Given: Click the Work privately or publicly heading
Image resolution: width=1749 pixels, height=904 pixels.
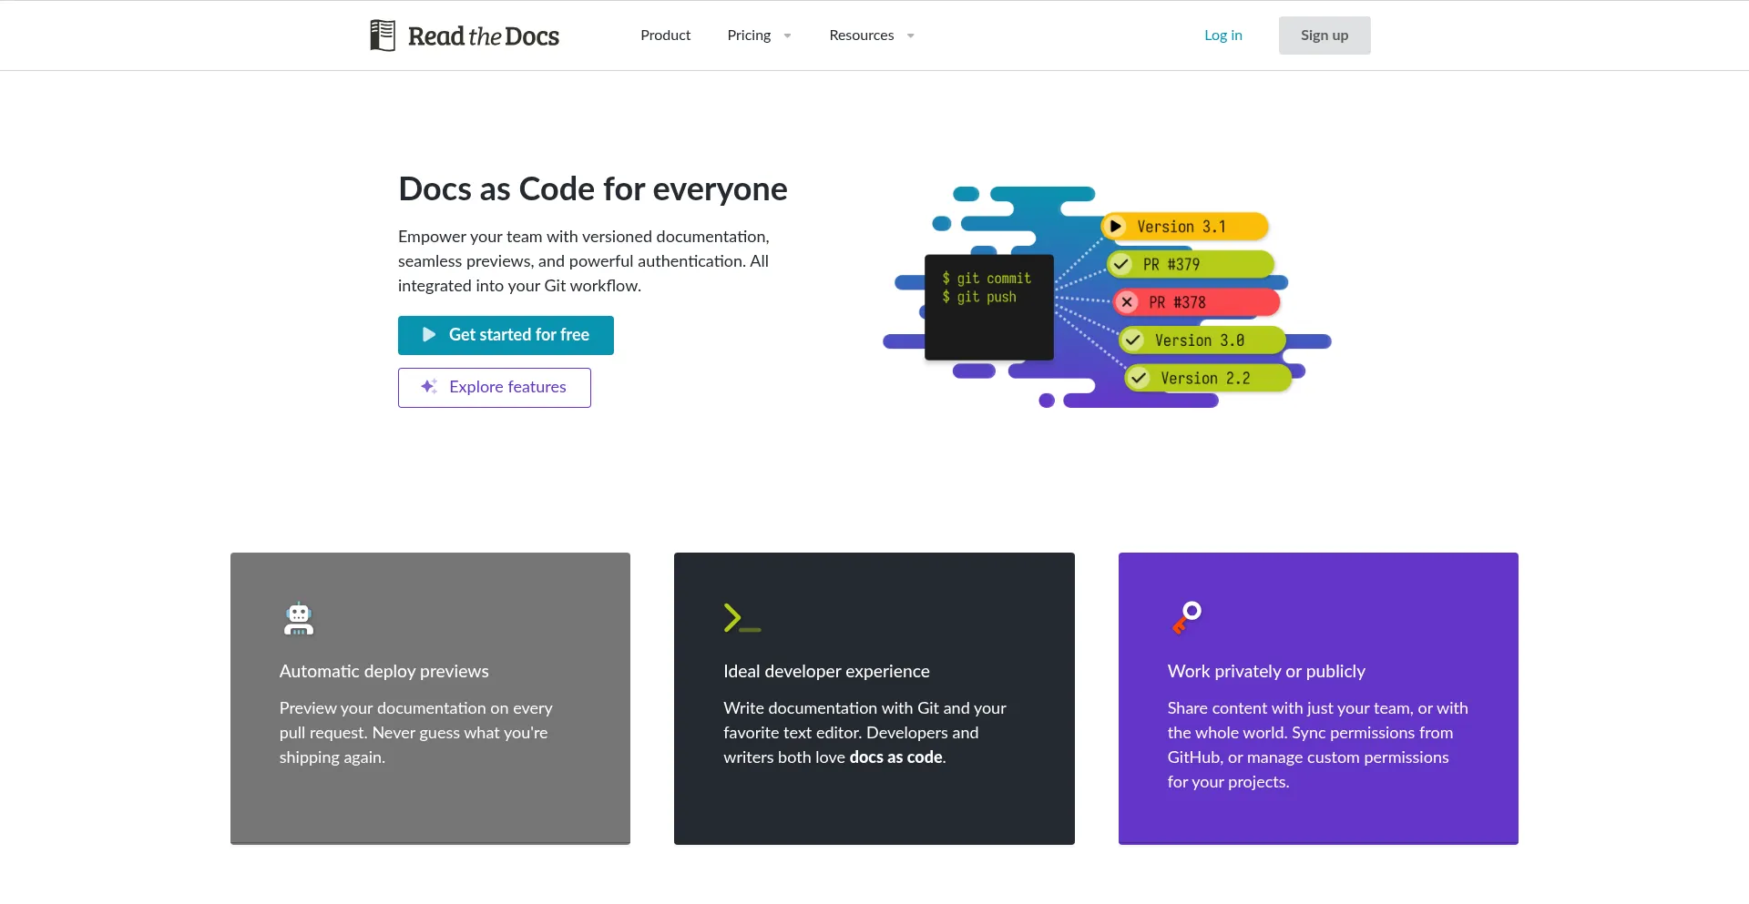Looking at the screenshot, I should coord(1266,671).
